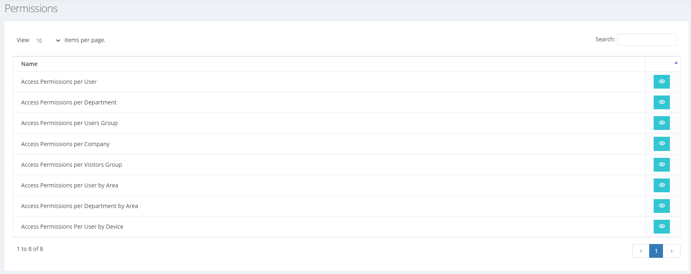The width and height of the screenshot is (691, 274).
Task: Select Access Permissions Per User by Device text
Action: (72, 227)
